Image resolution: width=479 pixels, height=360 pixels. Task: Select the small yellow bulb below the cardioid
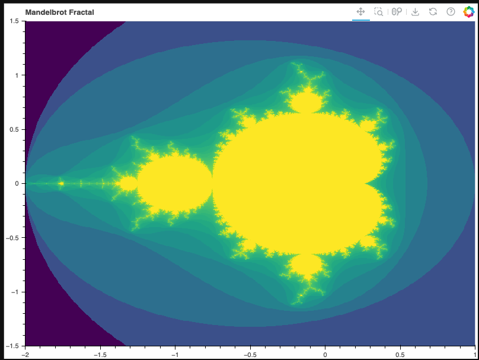coord(306,265)
